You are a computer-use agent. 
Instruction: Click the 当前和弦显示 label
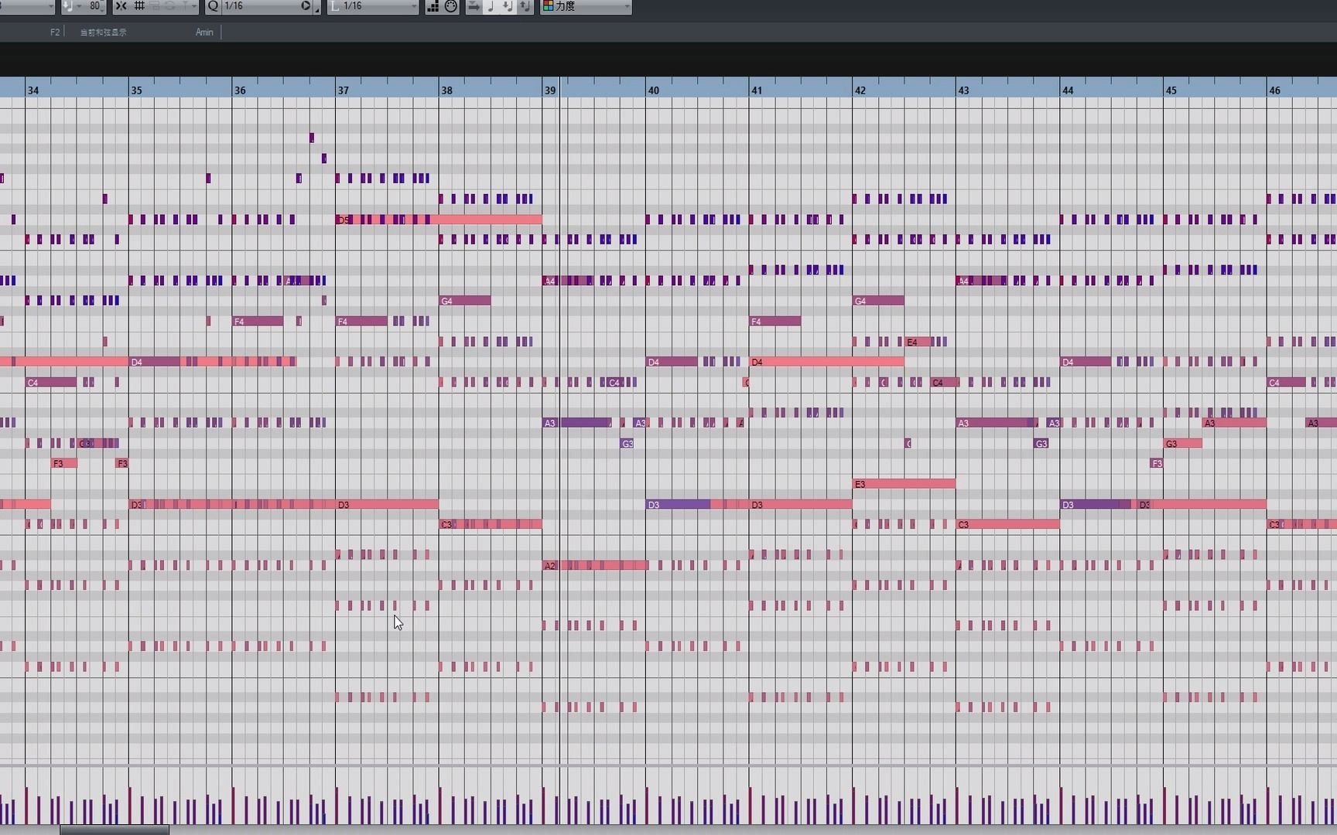103,32
